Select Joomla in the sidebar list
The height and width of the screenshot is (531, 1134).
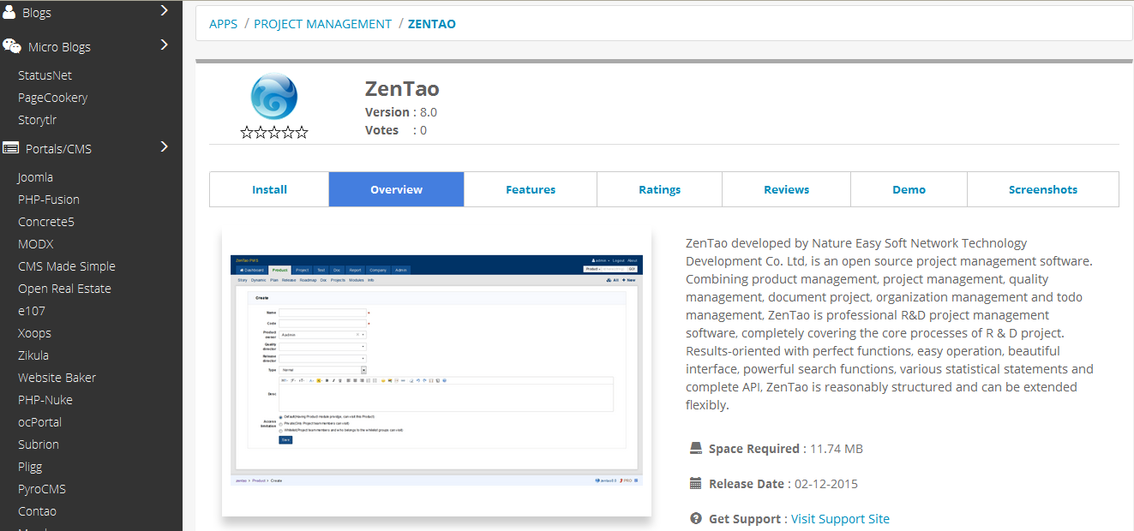pos(35,177)
